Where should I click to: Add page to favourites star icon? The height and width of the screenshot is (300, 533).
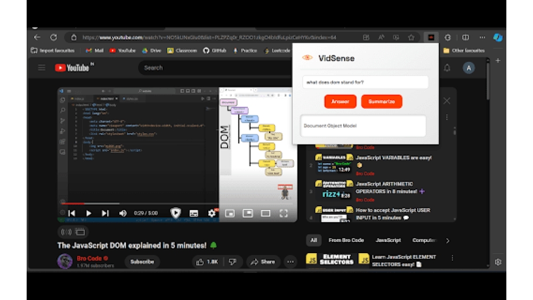point(411,37)
